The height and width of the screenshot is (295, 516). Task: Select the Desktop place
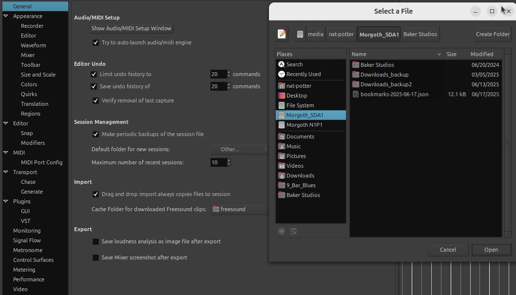click(x=296, y=96)
